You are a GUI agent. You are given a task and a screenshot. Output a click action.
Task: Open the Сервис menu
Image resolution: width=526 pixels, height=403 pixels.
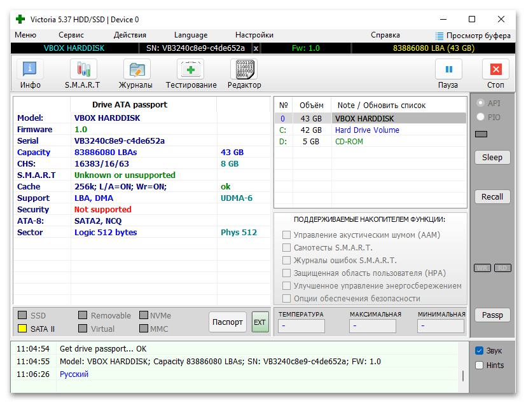tap(71, 35)
